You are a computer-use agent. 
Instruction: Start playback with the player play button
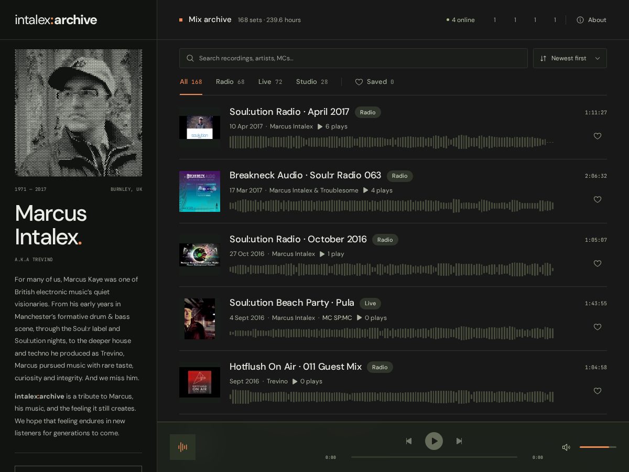pyautogui.click(x=434, y=441)
